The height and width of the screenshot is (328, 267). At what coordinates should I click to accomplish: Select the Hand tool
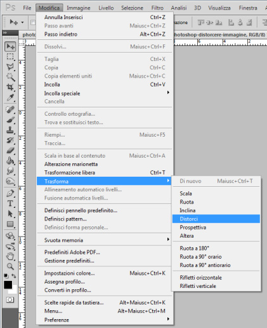[x=10, y=256]
